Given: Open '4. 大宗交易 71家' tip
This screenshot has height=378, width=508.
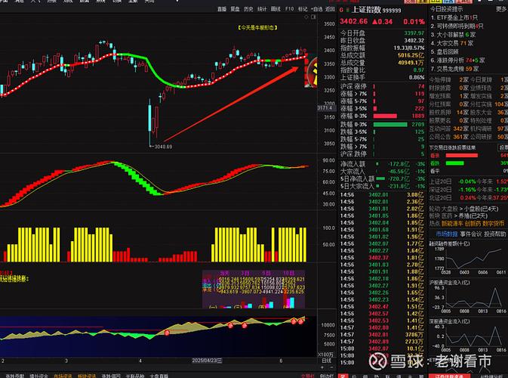Looking at the screenshot, I should (452, 43).
